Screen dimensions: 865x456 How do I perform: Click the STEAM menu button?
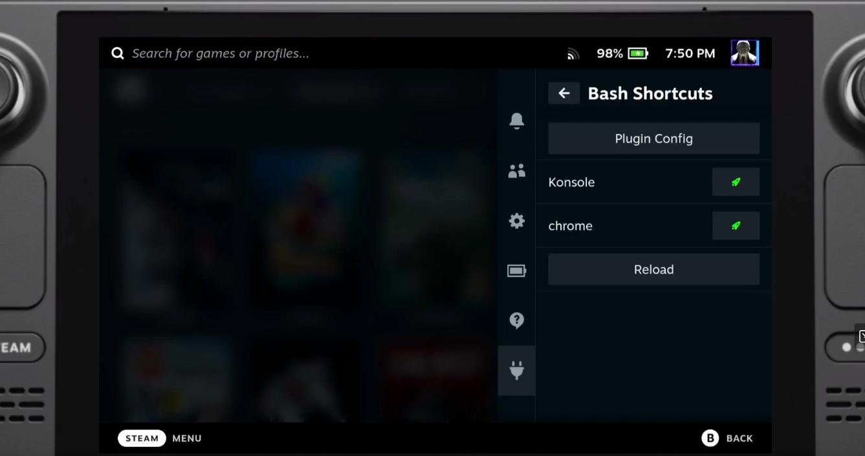[x=142, y=438]
